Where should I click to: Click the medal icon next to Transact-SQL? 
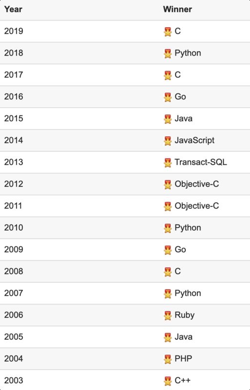[168, 163]
